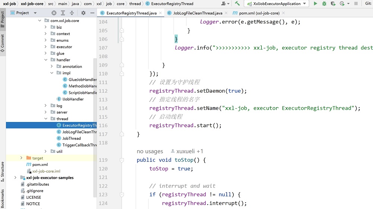Toggle fold marker at line 109

[x=122, y=65]
